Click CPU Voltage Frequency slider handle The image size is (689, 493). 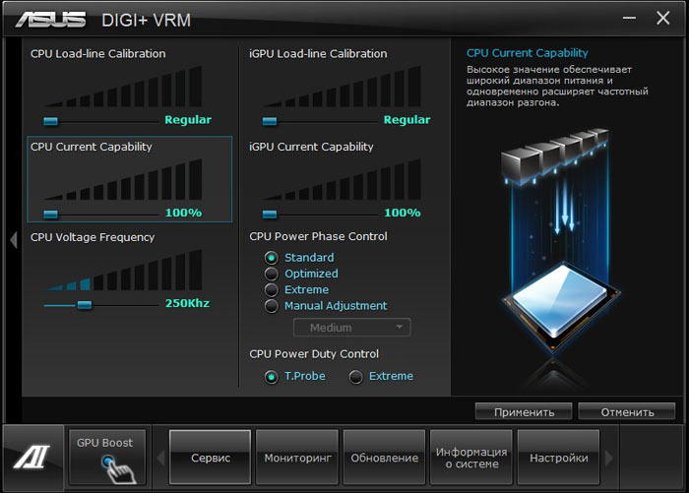tap(85, 304)
